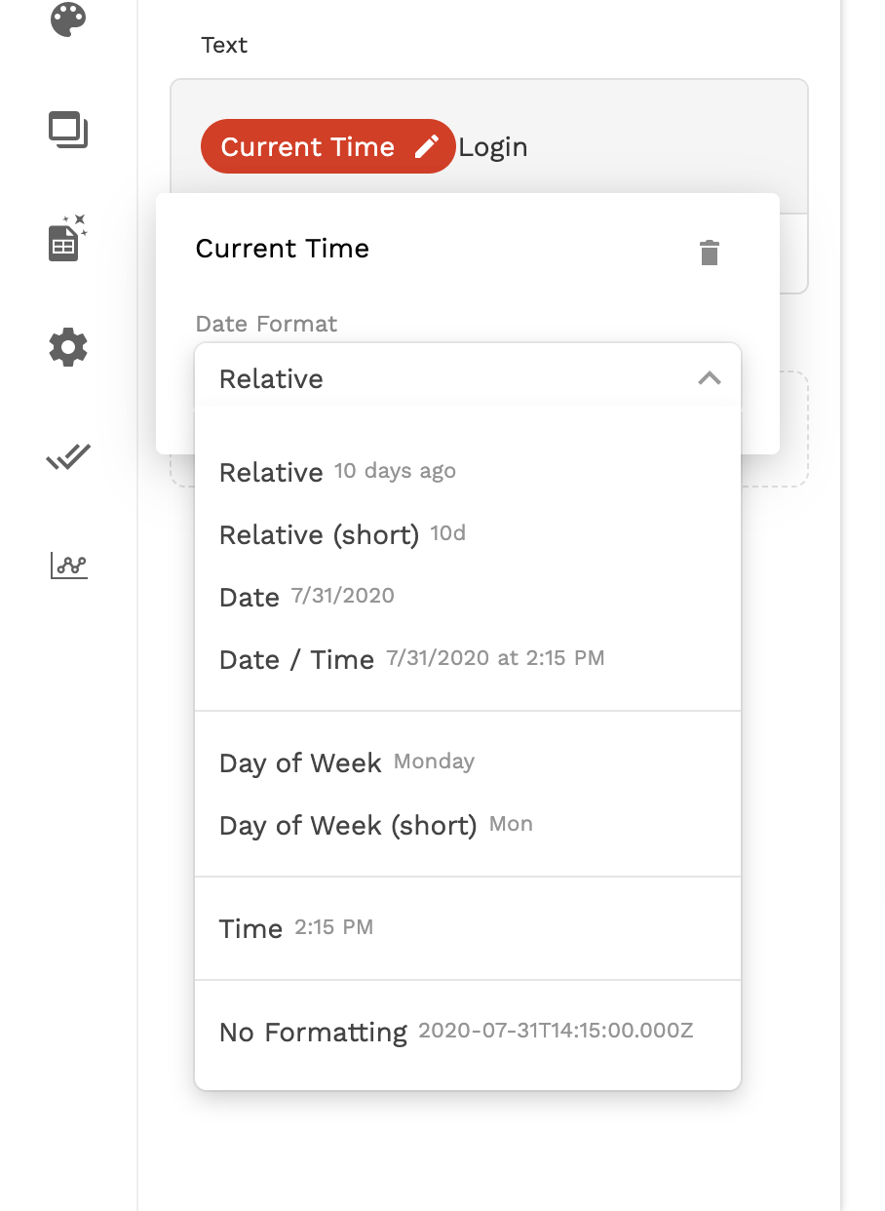Open the Settings gear in sidebar
885x1211 pixels.
coord(68,347)
